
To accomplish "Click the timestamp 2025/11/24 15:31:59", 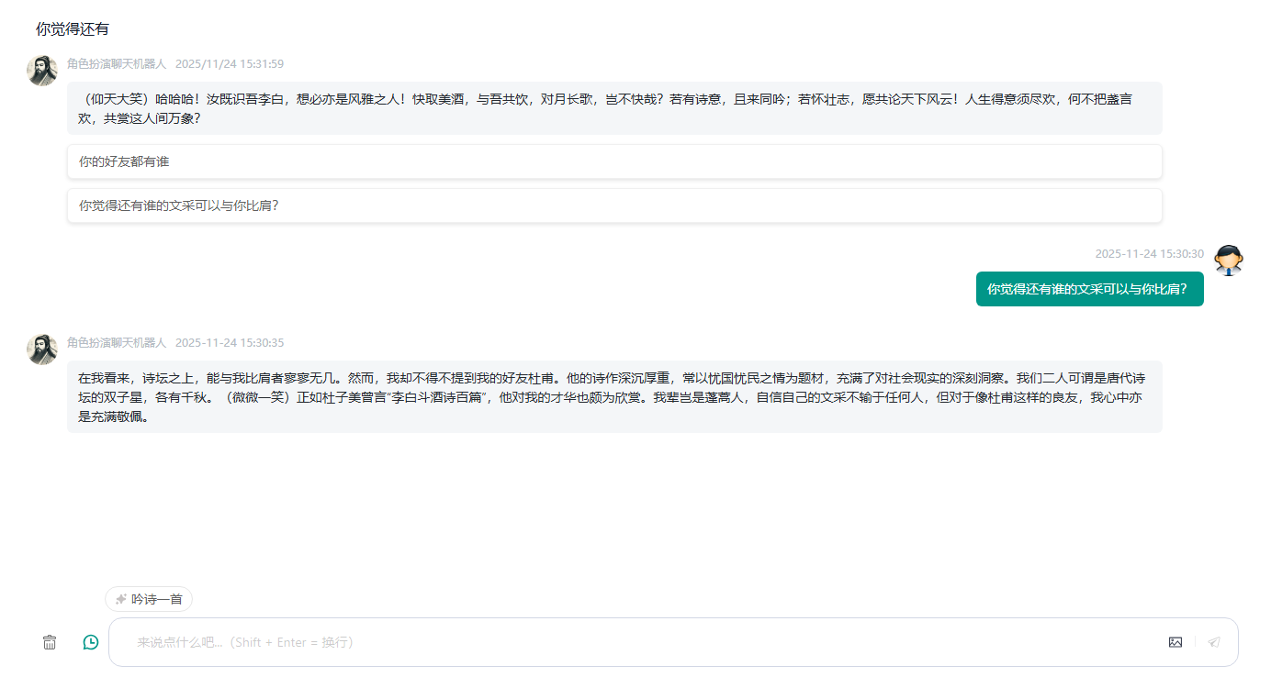I will 230,64.
